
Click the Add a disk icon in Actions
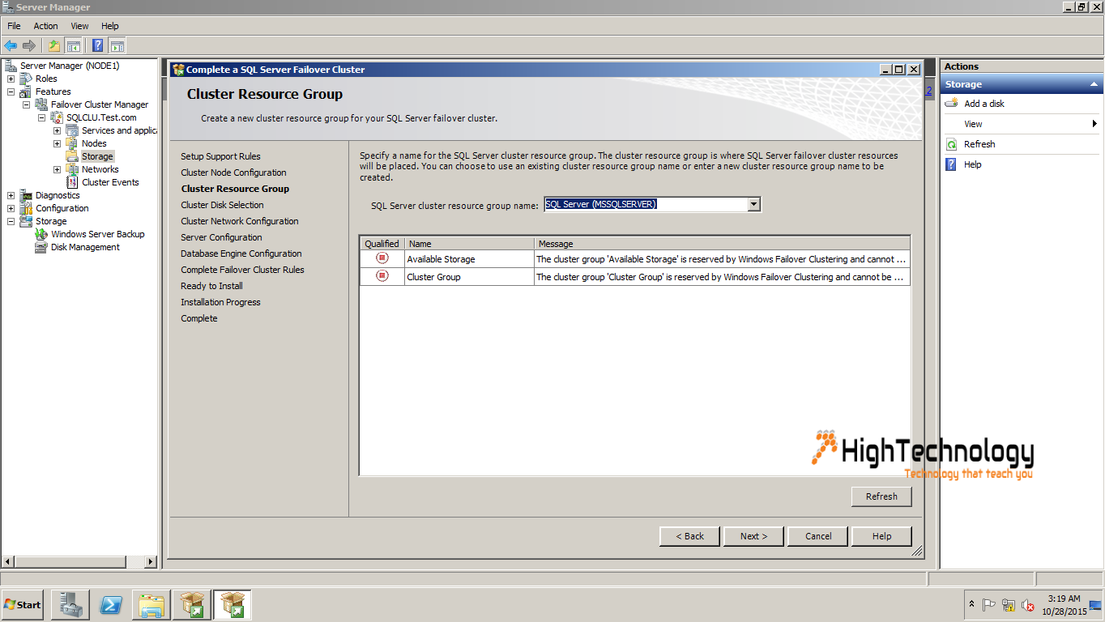point(951,104)
